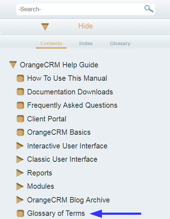Expand the Interactive User Interface section
Viewport: 170px width, 219px height.
click(x=20, y=146)
